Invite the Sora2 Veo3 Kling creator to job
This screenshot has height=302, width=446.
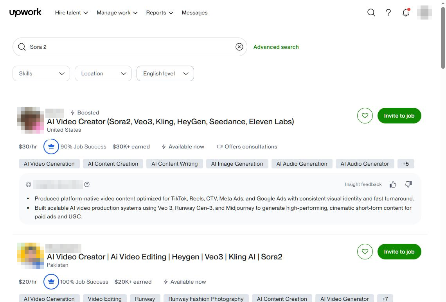[x=399, y=116]
